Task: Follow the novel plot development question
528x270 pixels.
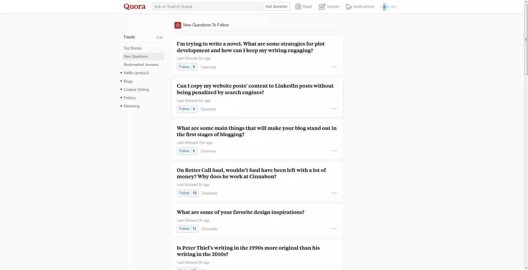Action: click(x=184, y=67)
